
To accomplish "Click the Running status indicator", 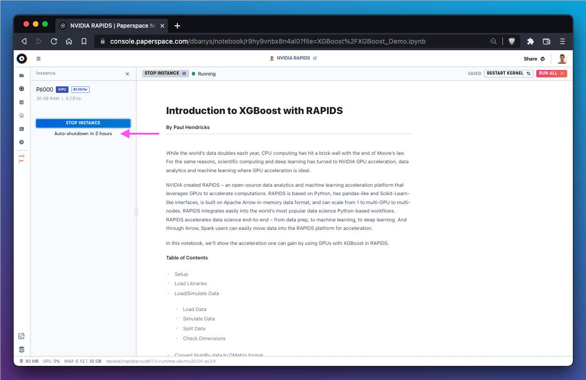I will [x=204, y=74].
